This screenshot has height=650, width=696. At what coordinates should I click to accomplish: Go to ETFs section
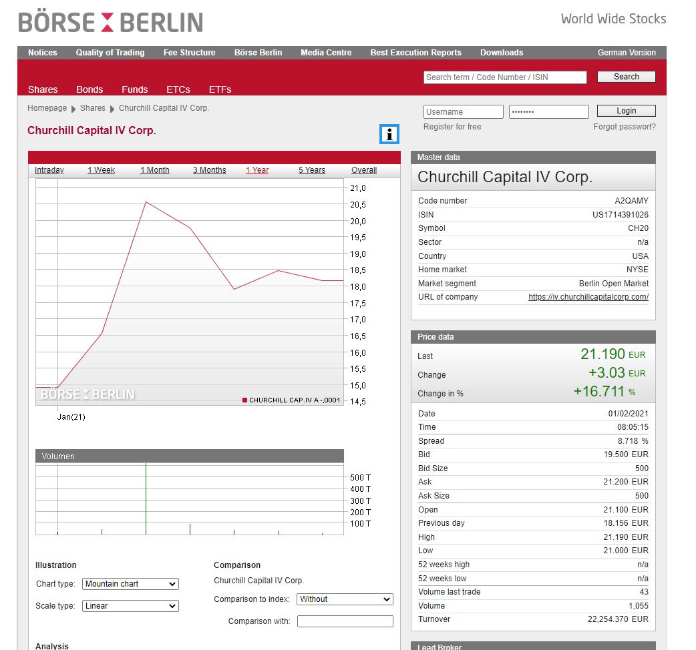click(x=220, y=89)
